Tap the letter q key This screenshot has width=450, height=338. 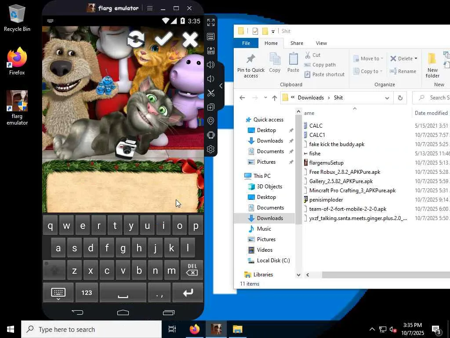tap(50, 226)
